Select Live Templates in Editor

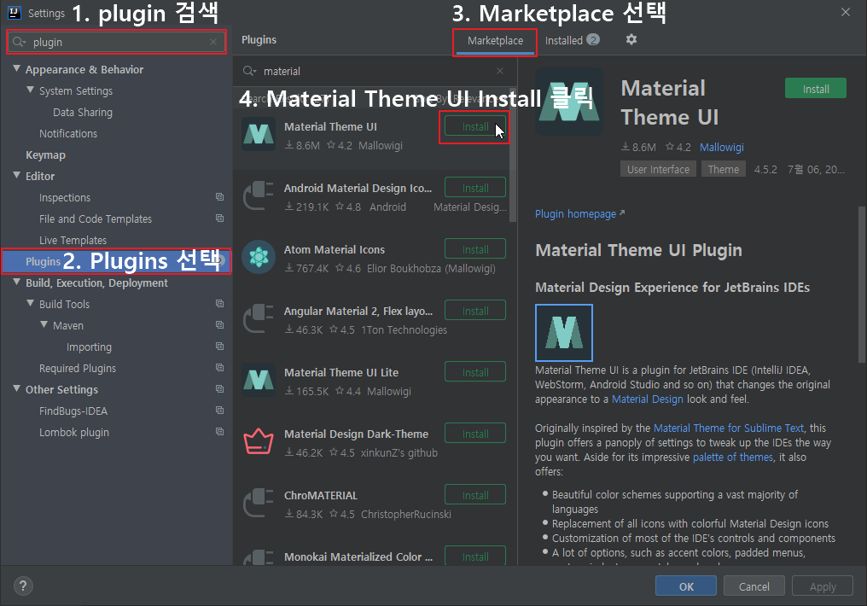pos(73,241)
